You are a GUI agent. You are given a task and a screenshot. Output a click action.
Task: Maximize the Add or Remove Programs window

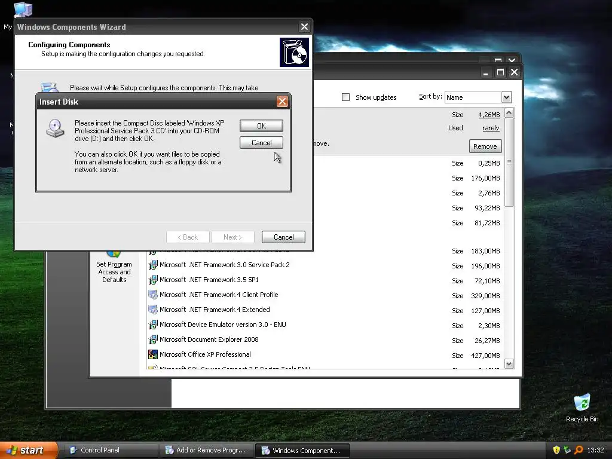tap(500, 72)
